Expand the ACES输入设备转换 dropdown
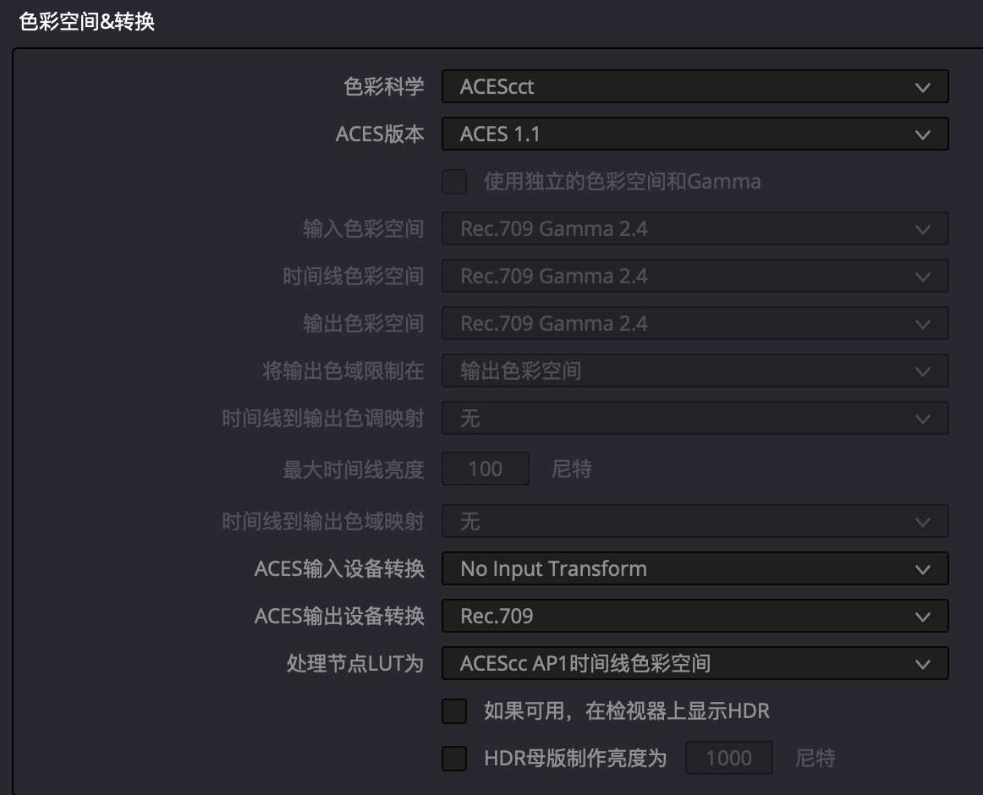The width and height of the screenshot is (983, 795). [694, 569]
